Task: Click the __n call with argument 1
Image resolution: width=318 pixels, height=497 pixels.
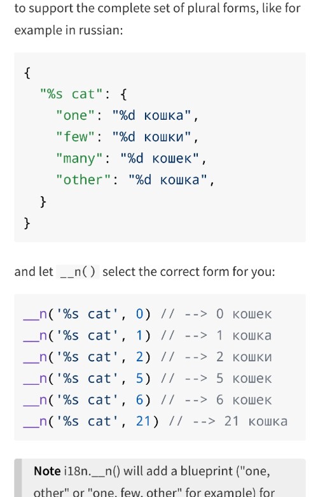Action: (87, 336)
